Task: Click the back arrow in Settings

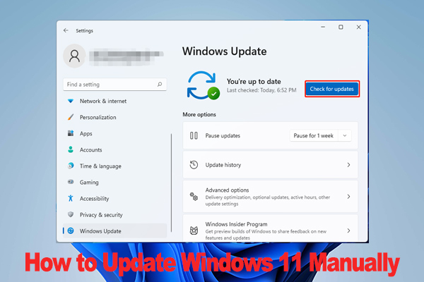Action: tap(66, 30)
